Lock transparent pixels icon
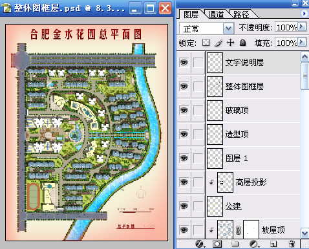The width and height of the screenshot is (309, 249). tap(206, 43)
